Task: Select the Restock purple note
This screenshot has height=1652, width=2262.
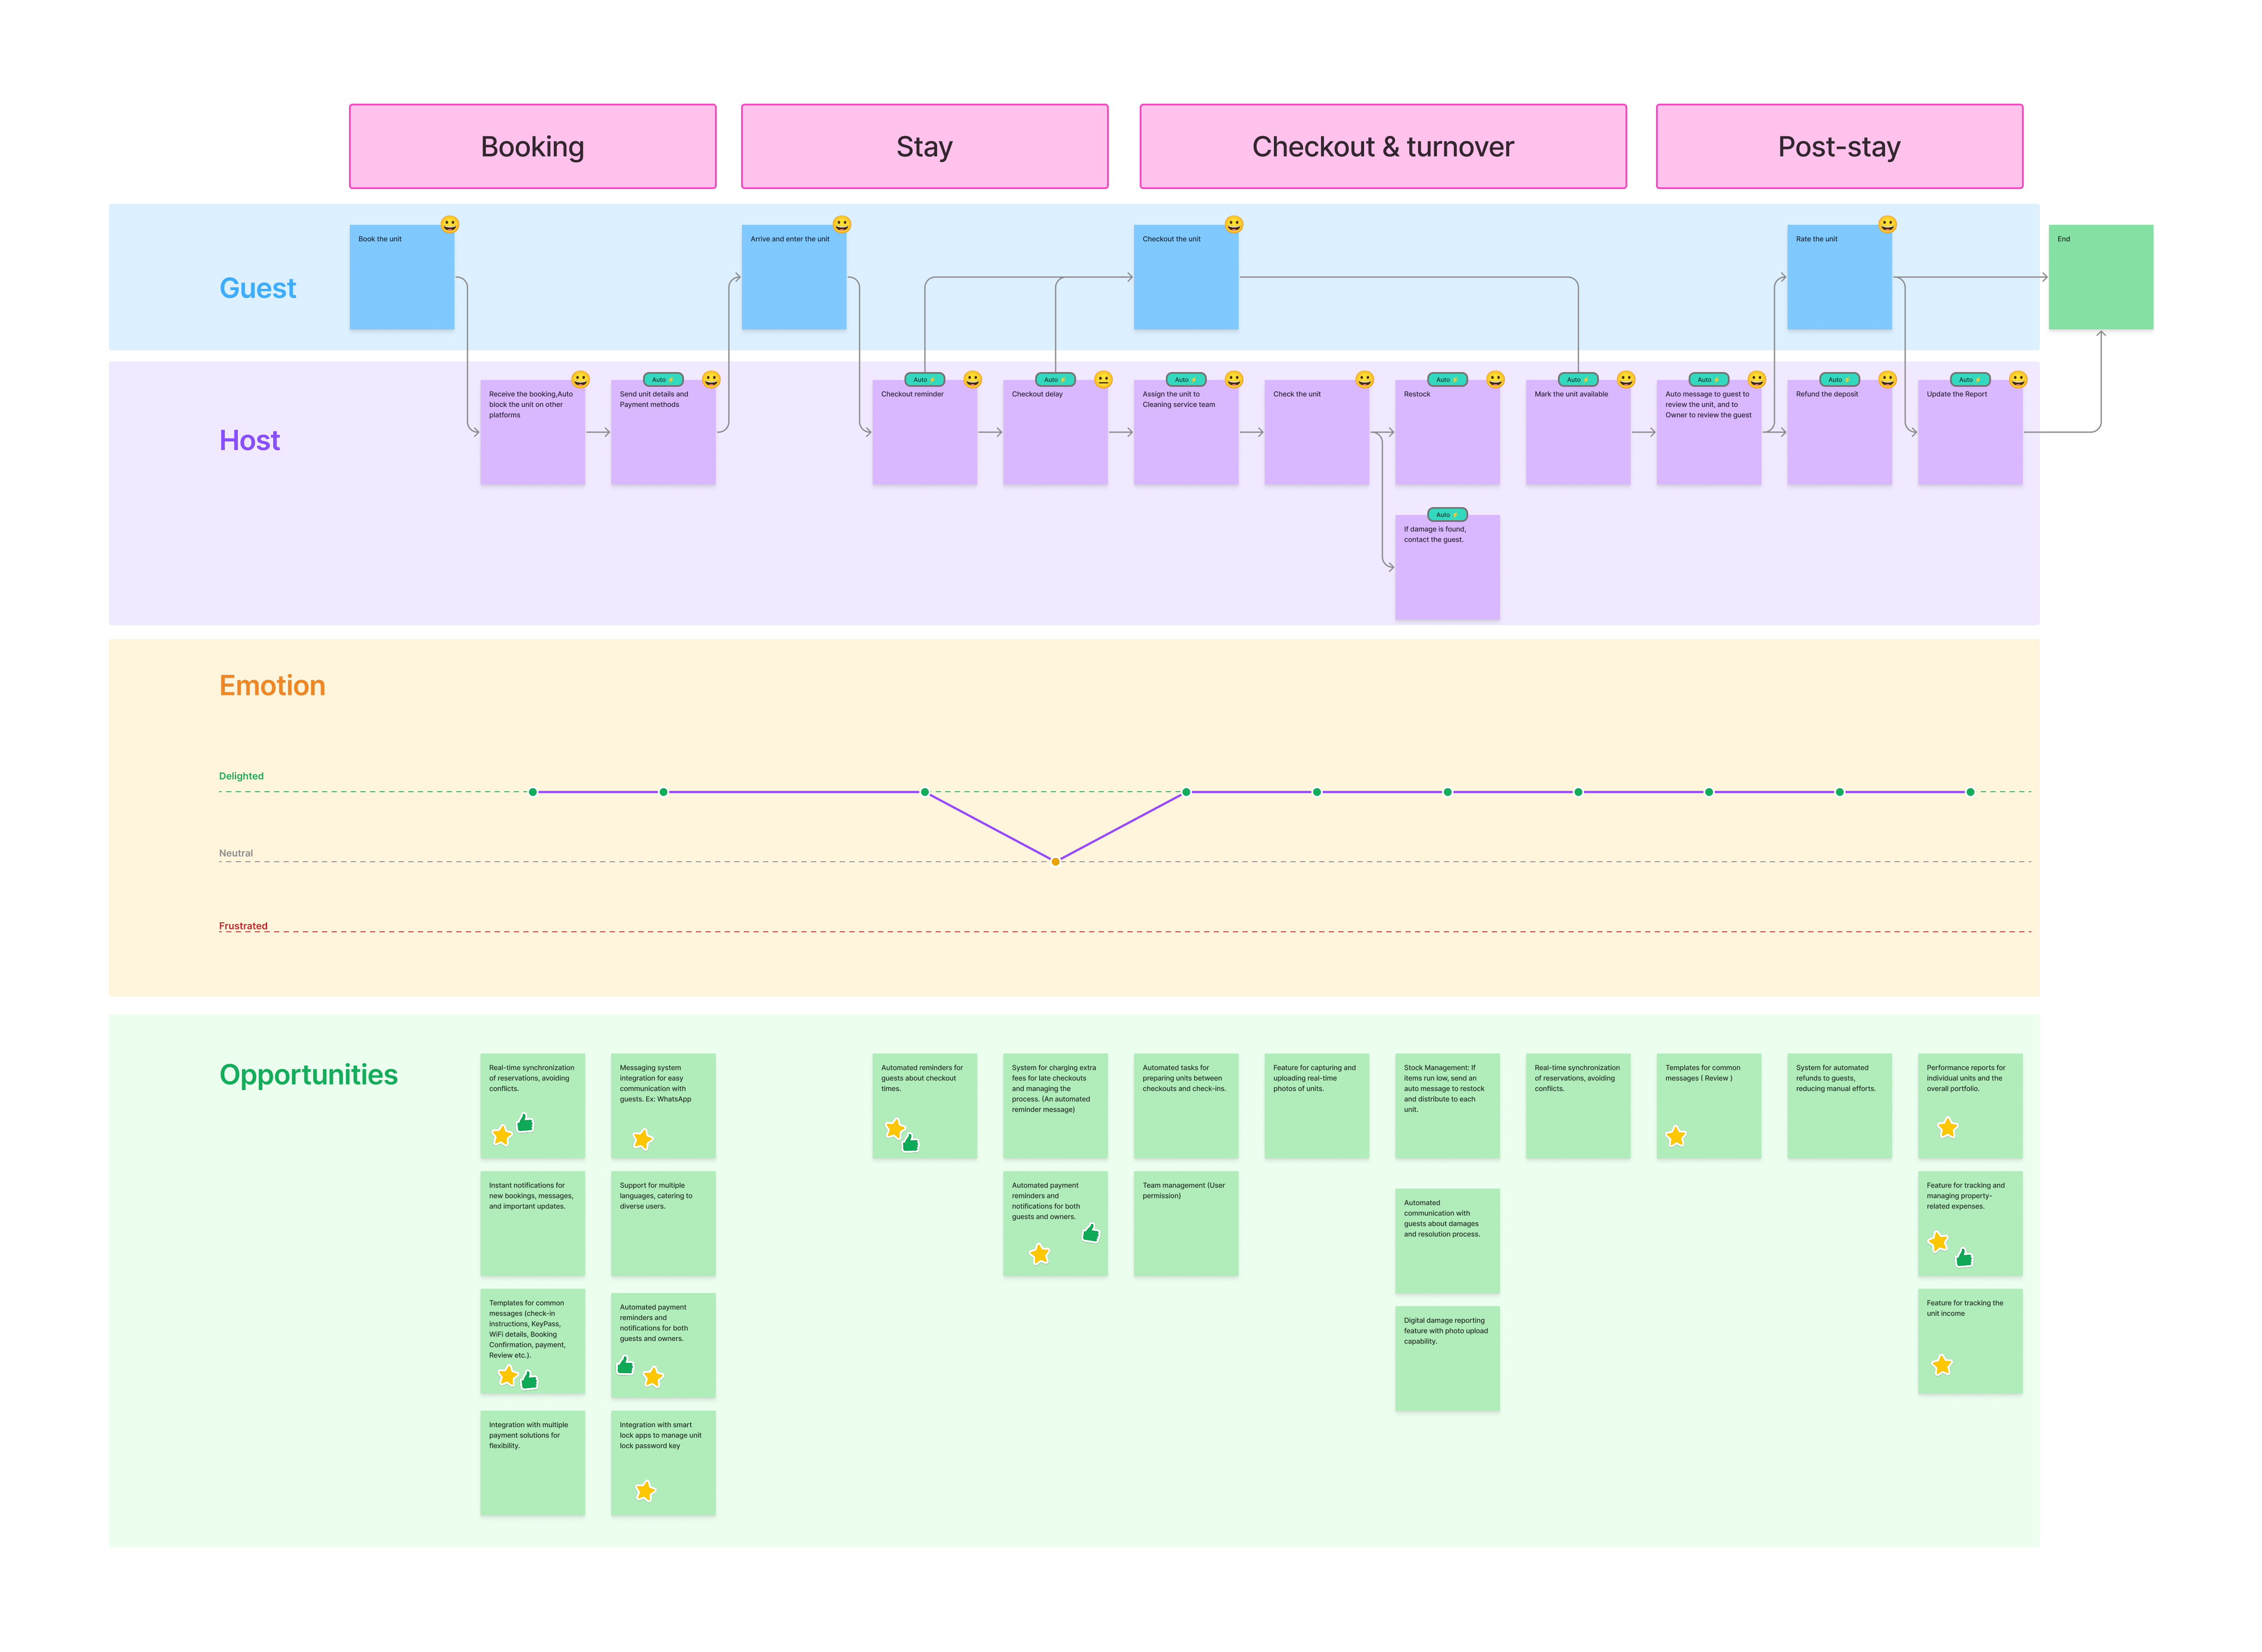Action: [1447, 432]
